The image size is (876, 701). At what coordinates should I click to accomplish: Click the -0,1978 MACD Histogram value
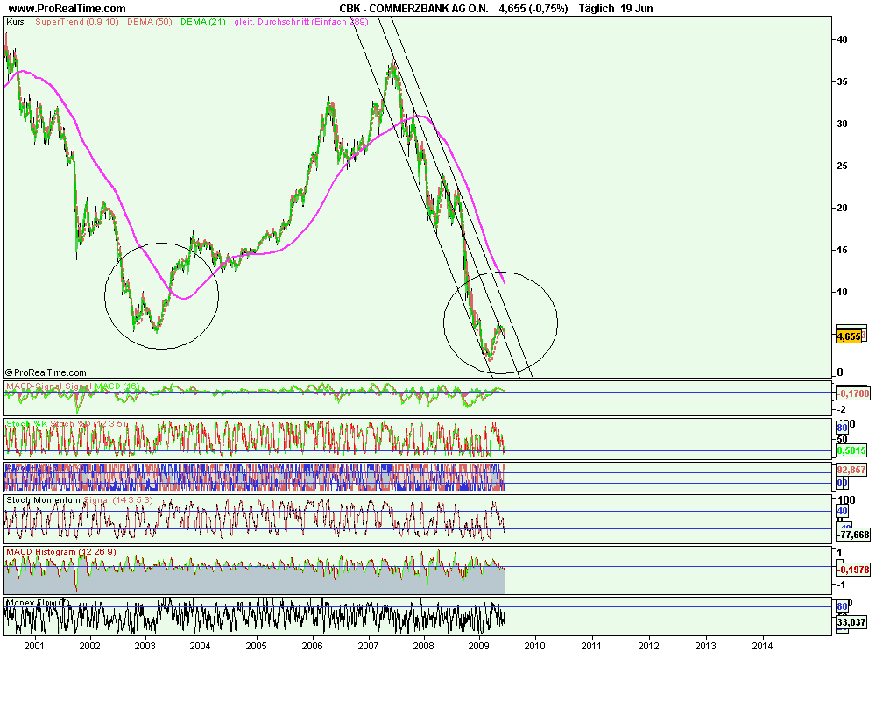tap(853, 570)
